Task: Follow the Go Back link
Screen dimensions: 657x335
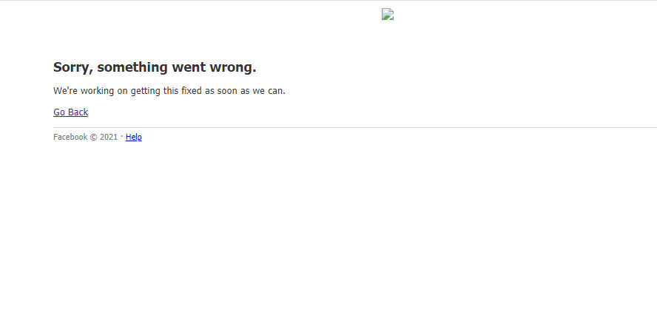Action: [x=70, y=112]
